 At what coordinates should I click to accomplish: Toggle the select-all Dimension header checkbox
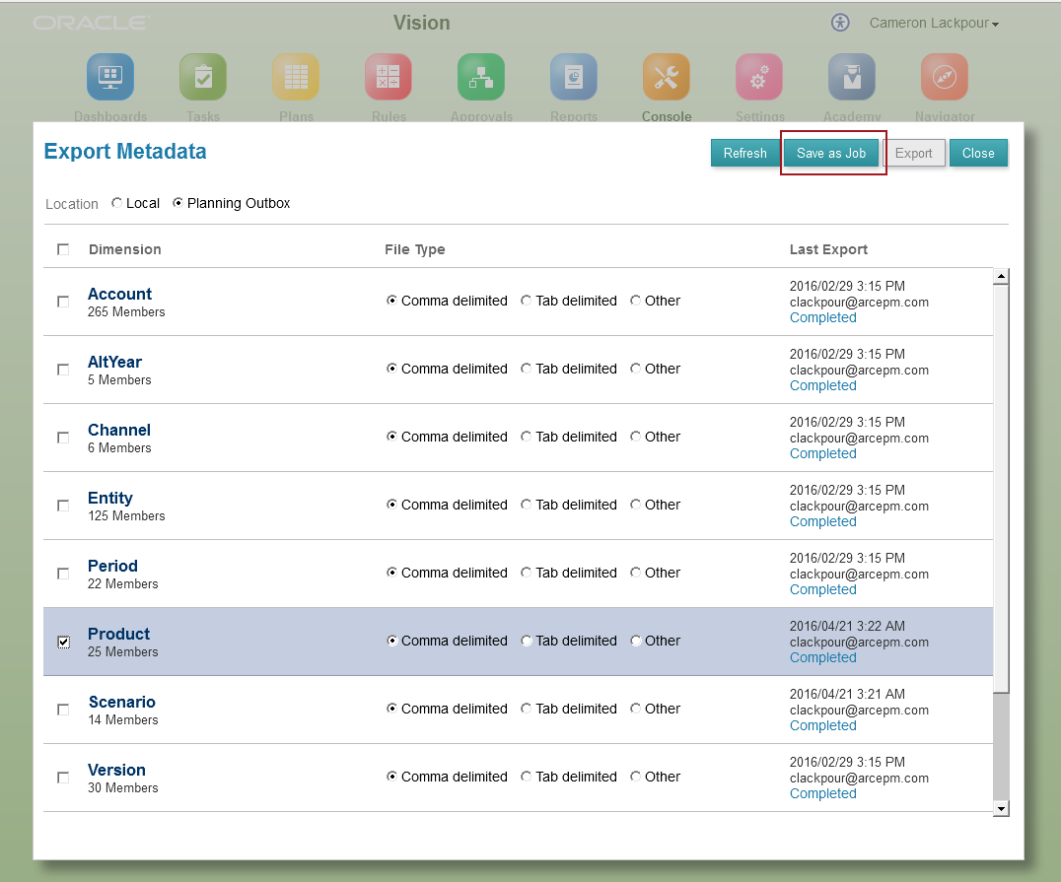click(63, 249)
